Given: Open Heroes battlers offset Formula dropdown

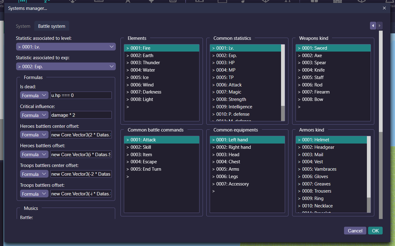Looking at the screenshot, I should 34,154.
